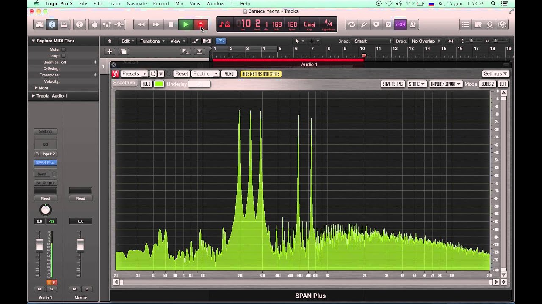542x304 pixels.
Task: Click Hide Meters and Stats button
Action: pyautogui.click(x=261, y=74)
